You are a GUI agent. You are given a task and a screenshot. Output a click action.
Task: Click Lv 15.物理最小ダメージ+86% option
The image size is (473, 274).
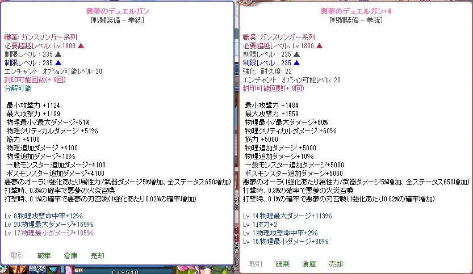click(x=286, y=242)
